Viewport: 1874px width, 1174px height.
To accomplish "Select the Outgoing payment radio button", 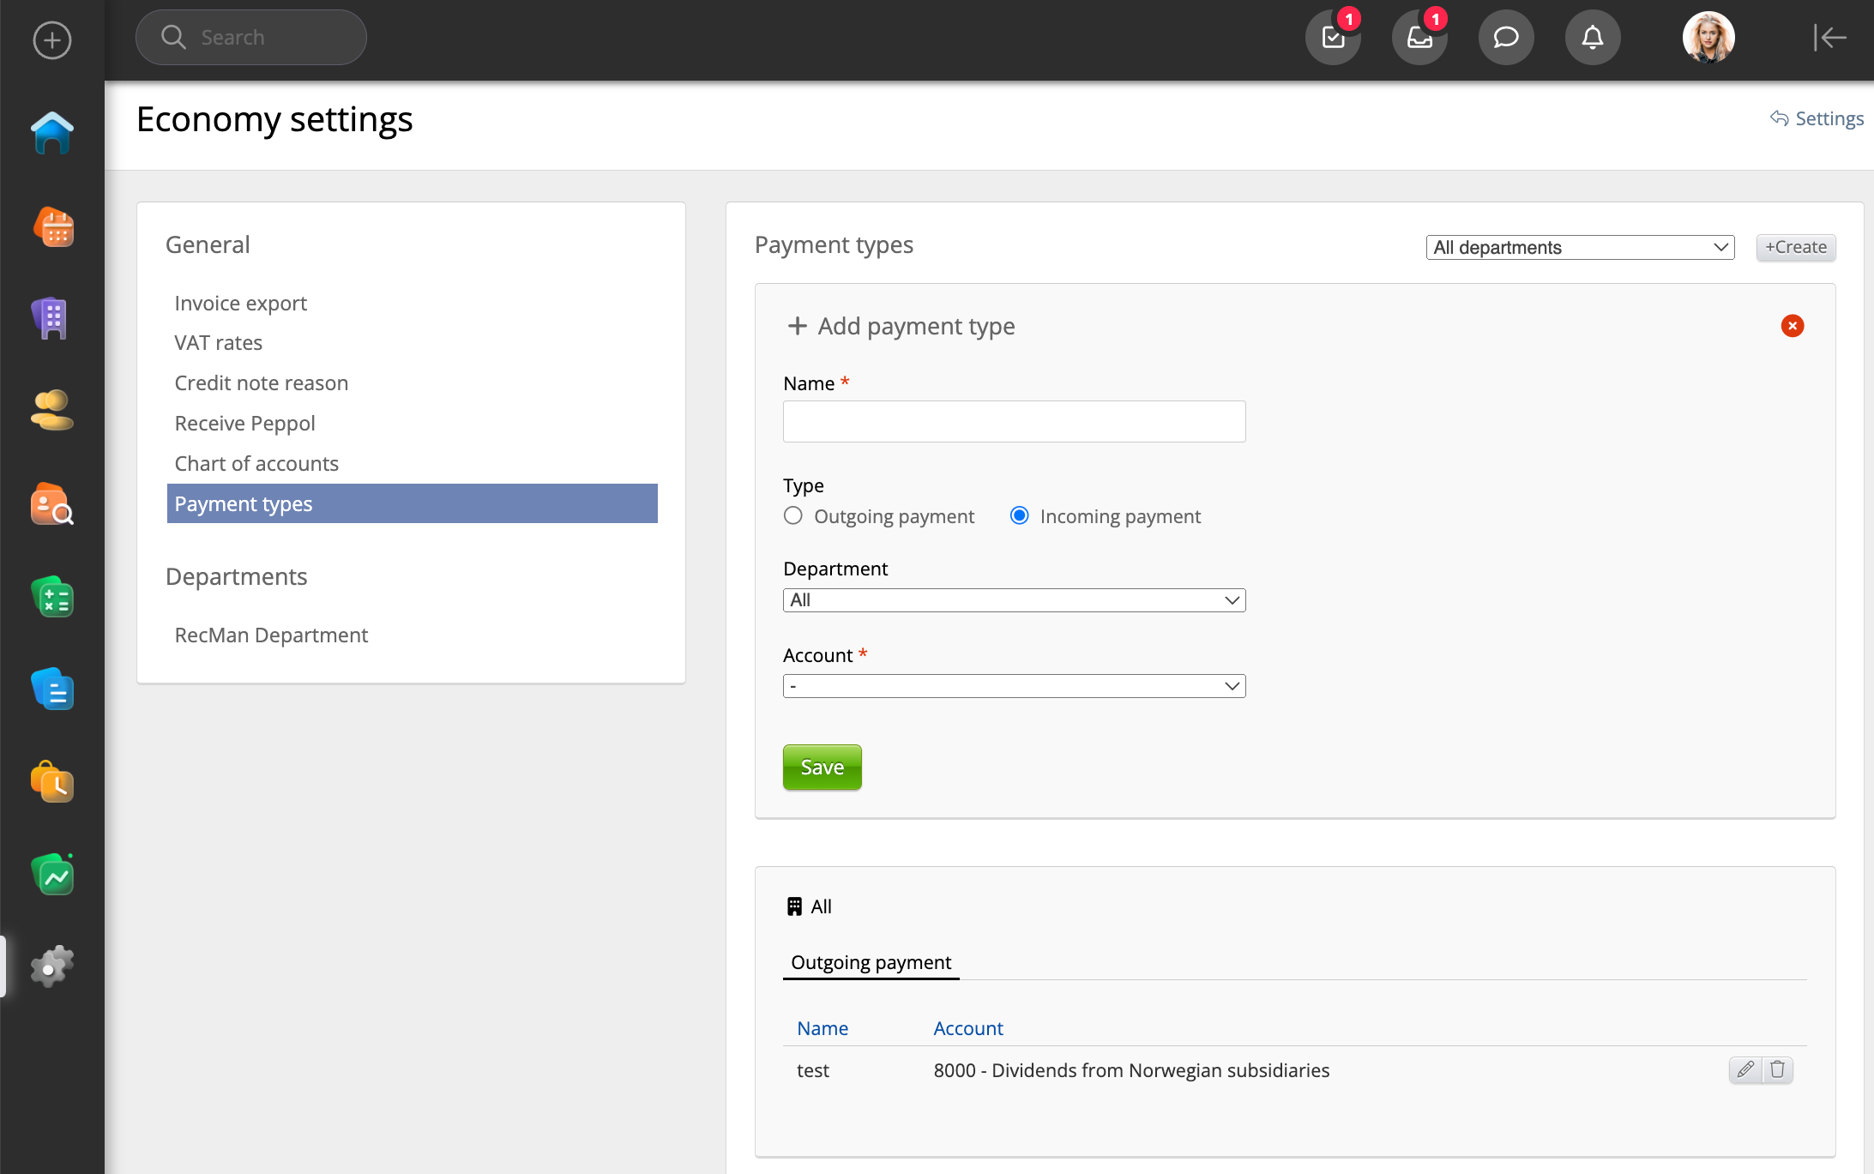I will click(793, 515).
